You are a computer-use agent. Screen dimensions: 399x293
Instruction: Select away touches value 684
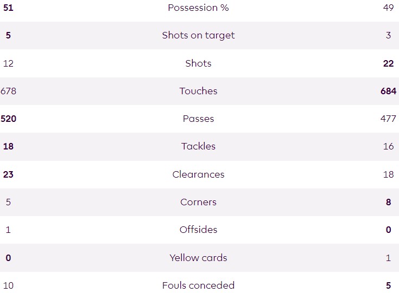coord(389,91)
